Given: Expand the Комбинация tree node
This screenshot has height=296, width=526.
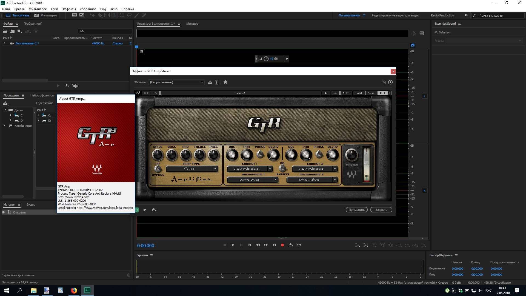Looking at the screenshot, I should pyautogui.click(x=4, y=126).
